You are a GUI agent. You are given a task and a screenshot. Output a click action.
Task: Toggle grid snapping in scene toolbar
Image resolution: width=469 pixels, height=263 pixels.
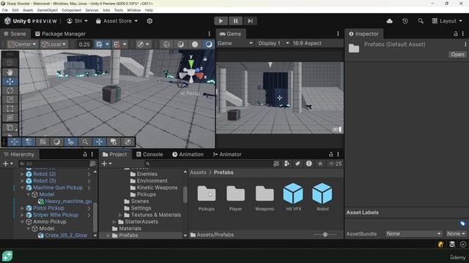tap(100, 44)
